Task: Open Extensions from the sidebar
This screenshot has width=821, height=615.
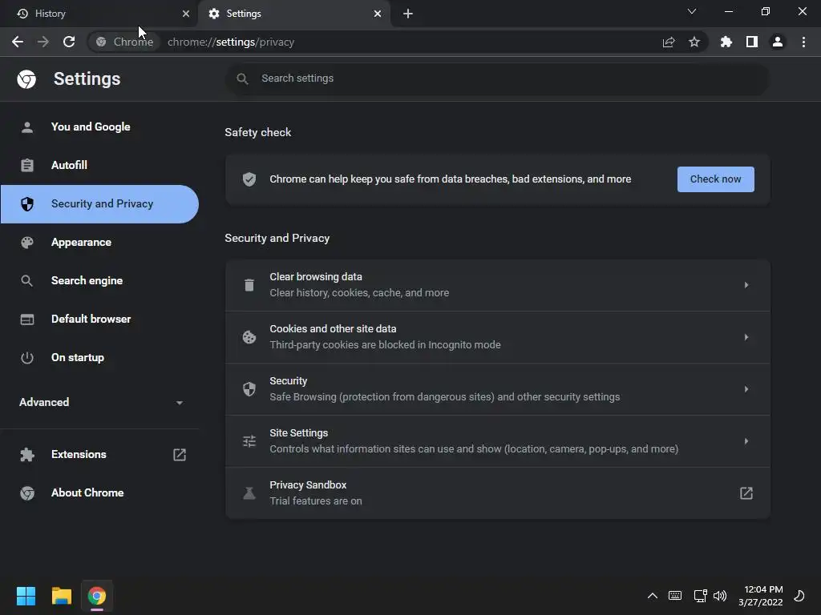Action: [99, 455]
